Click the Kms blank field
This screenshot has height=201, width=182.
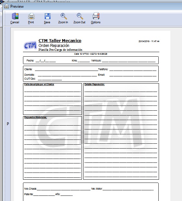[84, 61]
